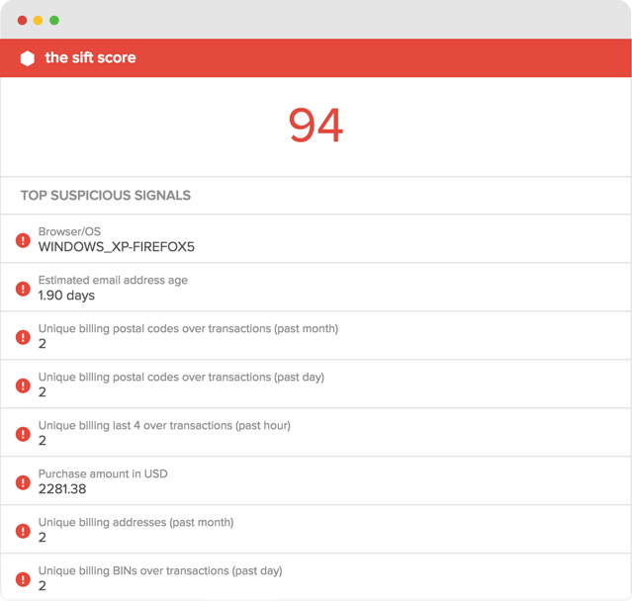
Task: Click the Browser/OS label
Action: (x=69, y=231)
